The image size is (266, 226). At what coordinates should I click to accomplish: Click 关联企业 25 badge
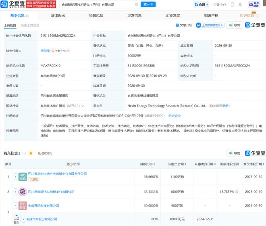[60, 50]
